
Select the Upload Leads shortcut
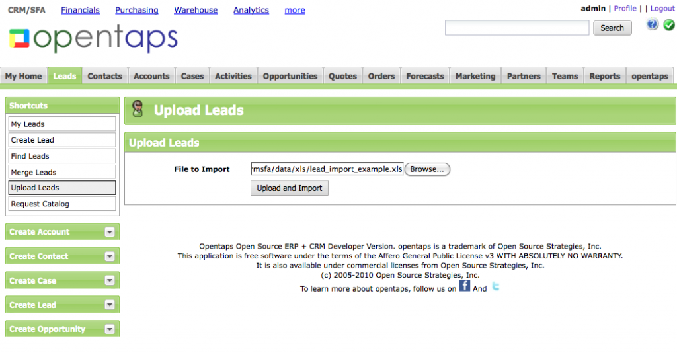point(62,188)
